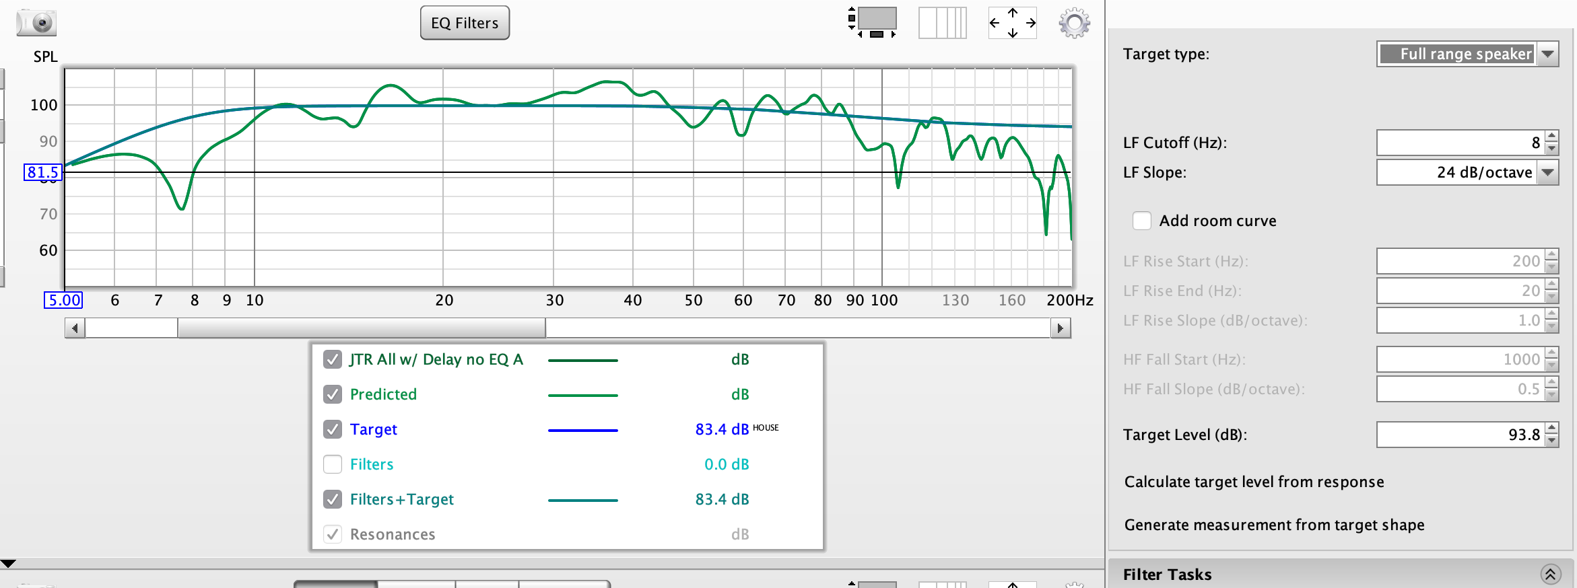Uncheck the Predicted trace checkbox
The width and height of the screenshot is (1577, 588).
333,394
